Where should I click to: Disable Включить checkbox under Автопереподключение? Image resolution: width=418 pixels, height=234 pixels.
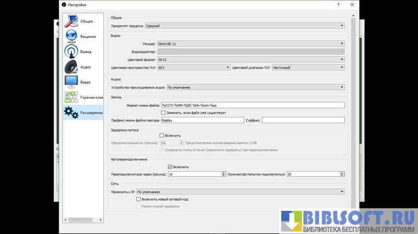pyautogui.click(x=170, y=167)
